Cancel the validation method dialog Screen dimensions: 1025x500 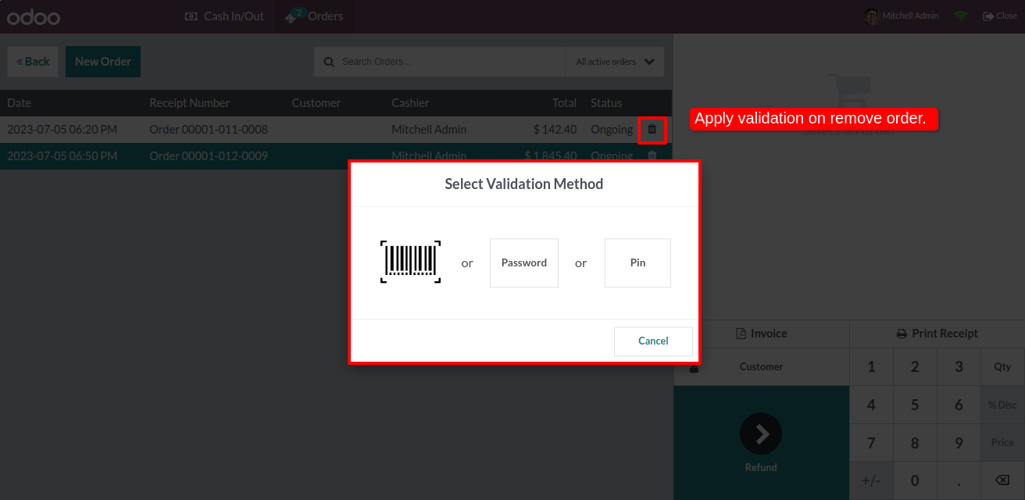653,341
